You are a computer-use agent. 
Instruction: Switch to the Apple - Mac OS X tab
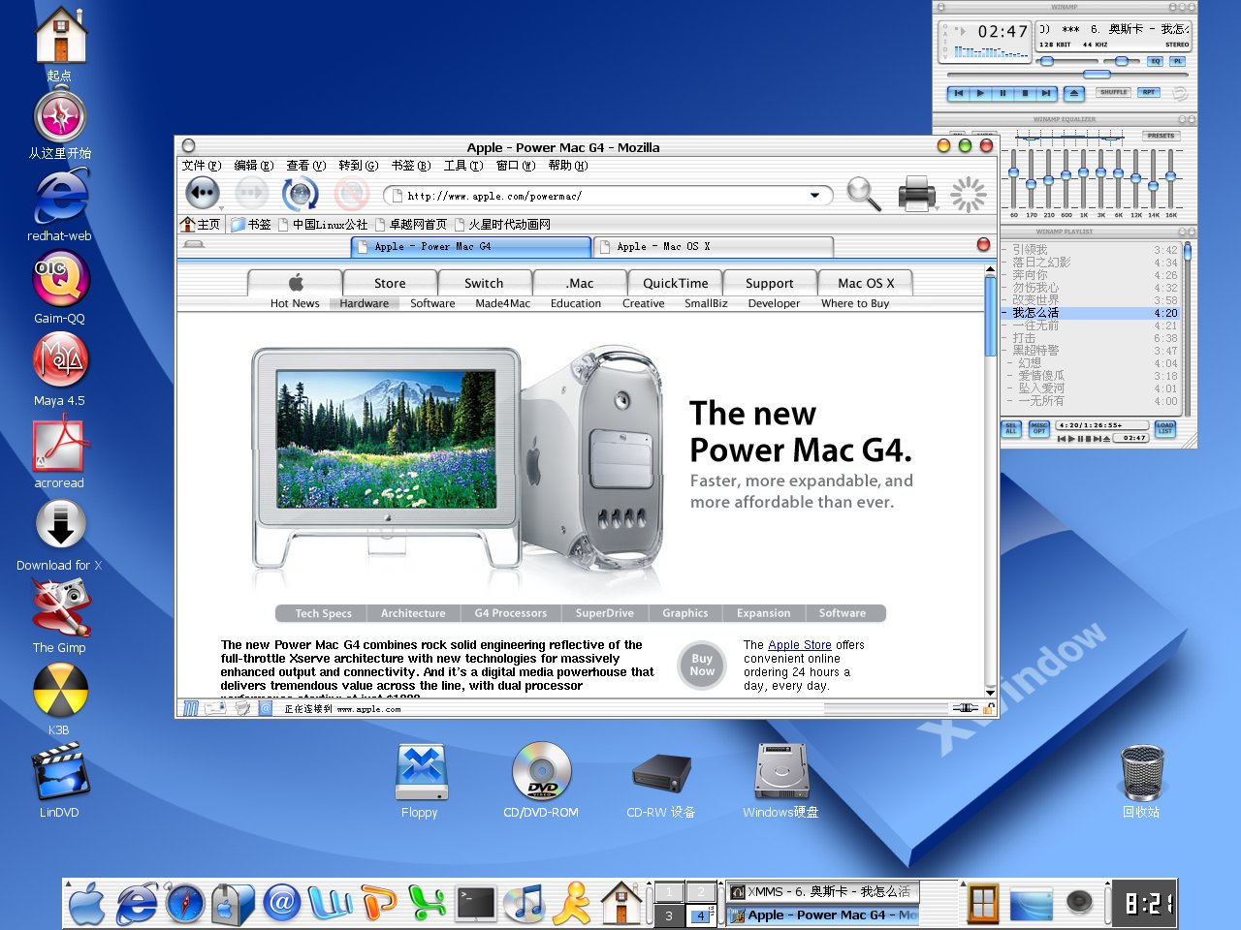[714, 246]
